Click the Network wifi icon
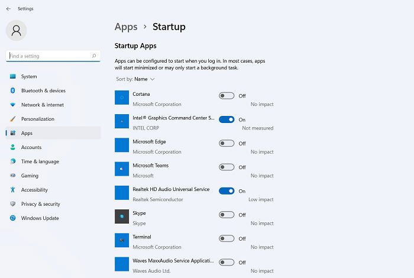Screen dimensions: 414x278 click(12, 105)
